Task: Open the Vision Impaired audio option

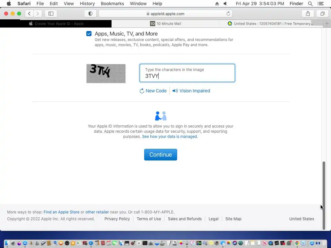Action: (191, 91)
